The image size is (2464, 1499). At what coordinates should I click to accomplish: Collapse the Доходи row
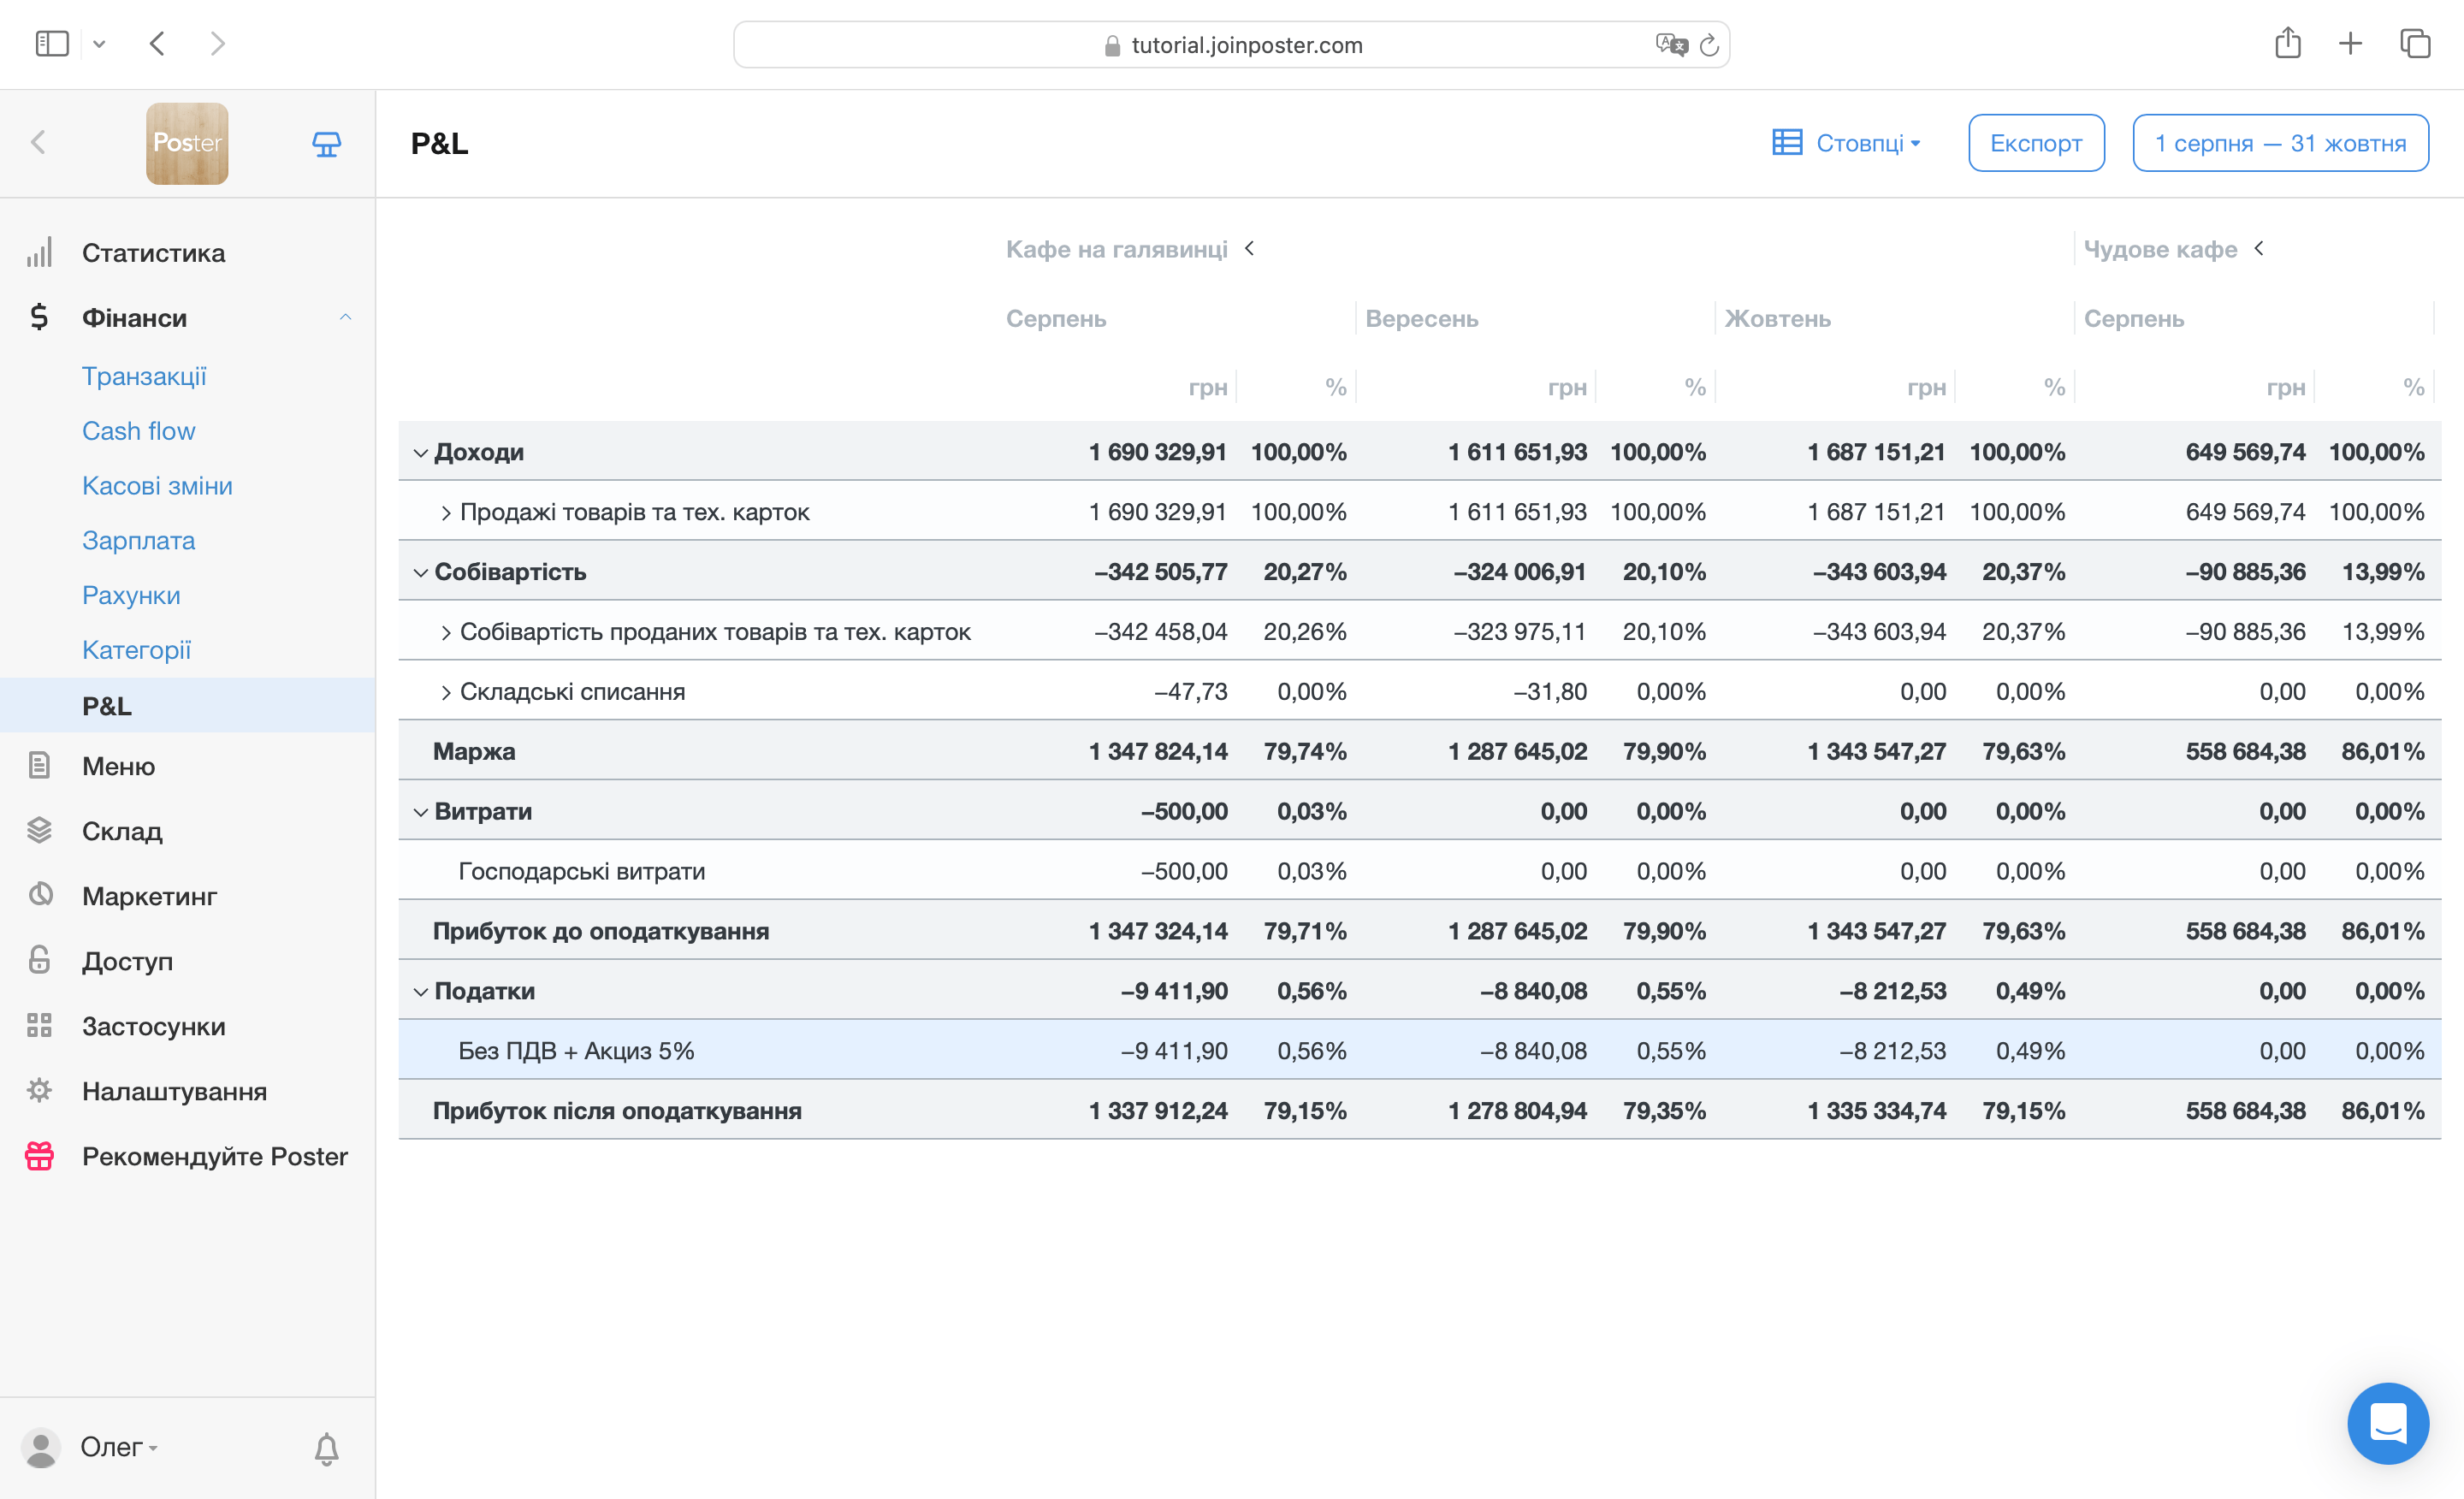point(420,453)
